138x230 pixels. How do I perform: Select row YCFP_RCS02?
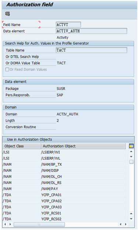pyautogui.click(x=64, y=219)
